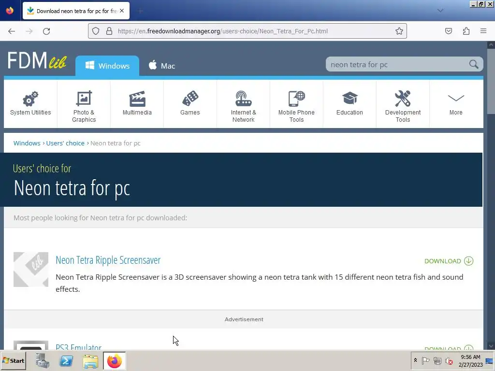Click the FDM lib logo
This screenshot has width=495, height=371.
[37, 60]
